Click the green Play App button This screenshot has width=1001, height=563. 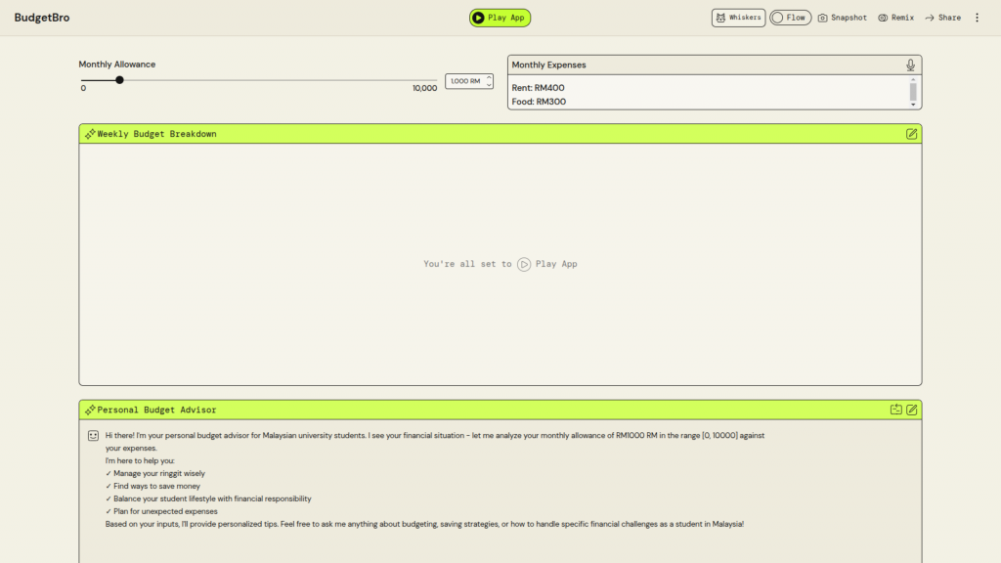click(x=500, y=18)
